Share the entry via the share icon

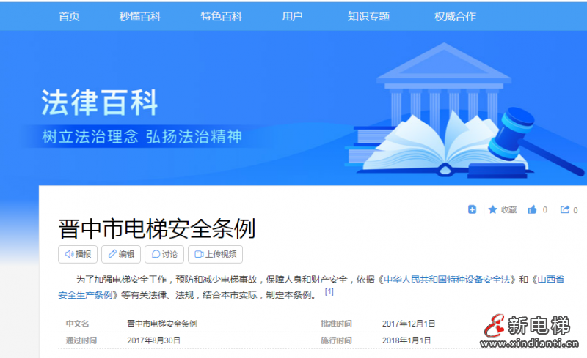click(x=565, y=209)
